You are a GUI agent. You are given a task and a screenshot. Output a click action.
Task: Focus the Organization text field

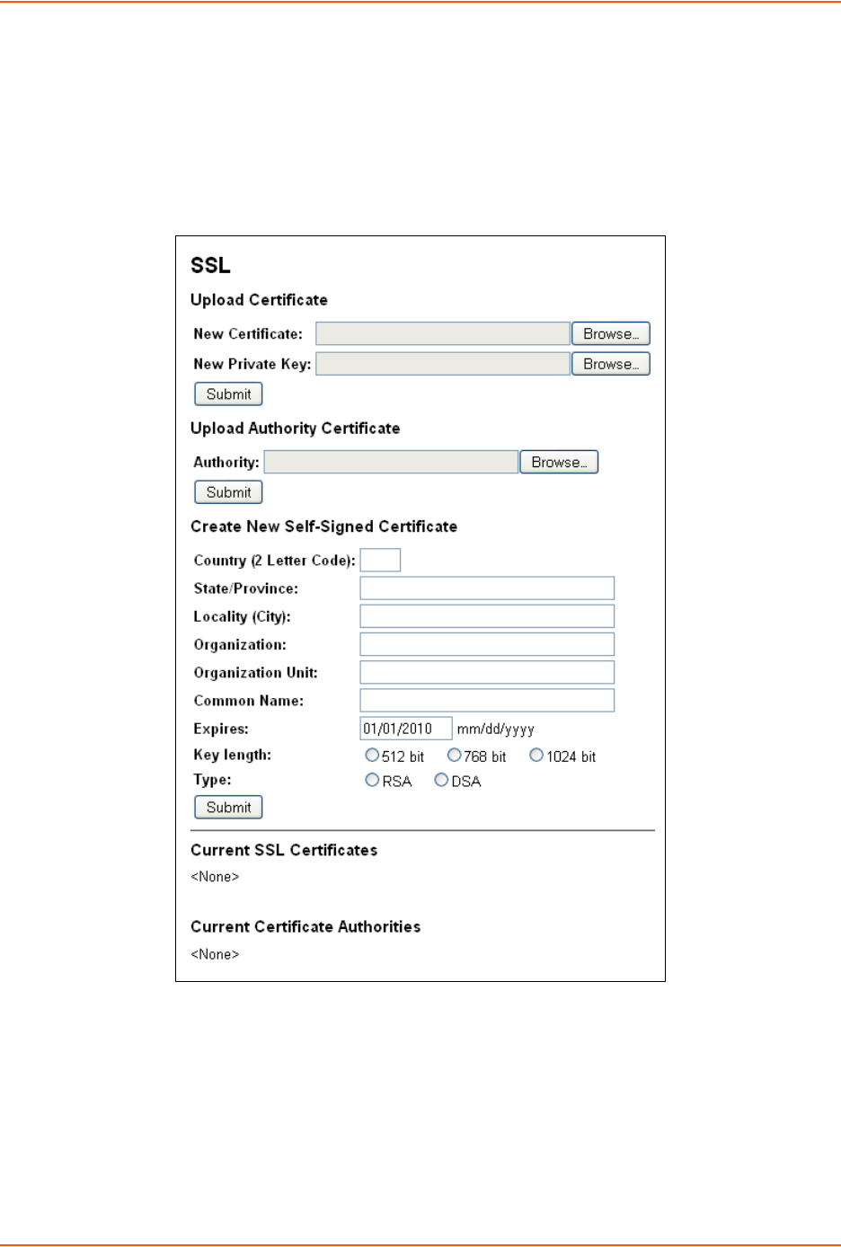click(x=487, y=644)
